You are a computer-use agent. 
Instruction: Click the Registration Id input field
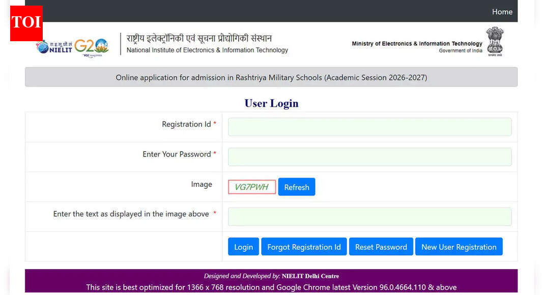[x=370, y=127]
